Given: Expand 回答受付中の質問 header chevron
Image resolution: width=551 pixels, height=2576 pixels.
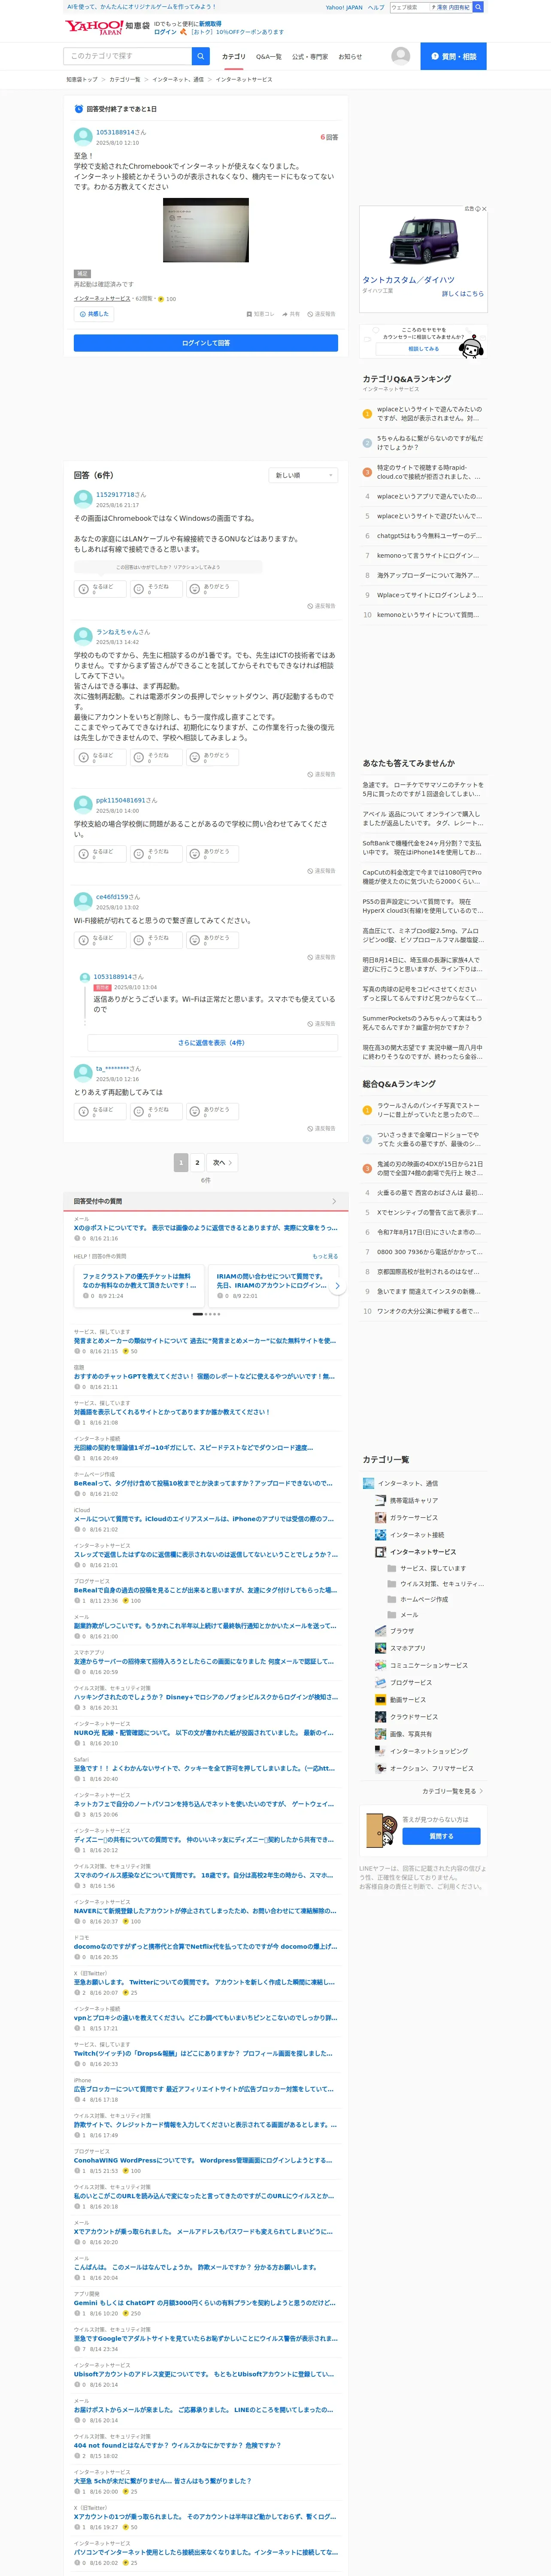Looking at the screenshot, I should 334,1201.
